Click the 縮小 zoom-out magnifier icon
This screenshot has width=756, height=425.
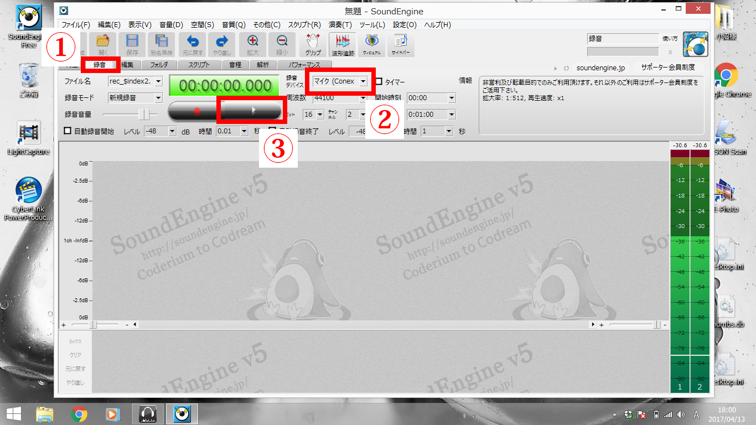(282, 44)
